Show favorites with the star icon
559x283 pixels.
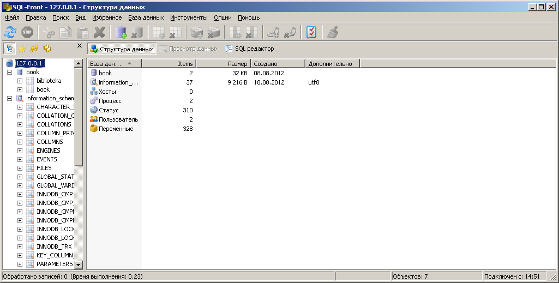pos(22,49)
